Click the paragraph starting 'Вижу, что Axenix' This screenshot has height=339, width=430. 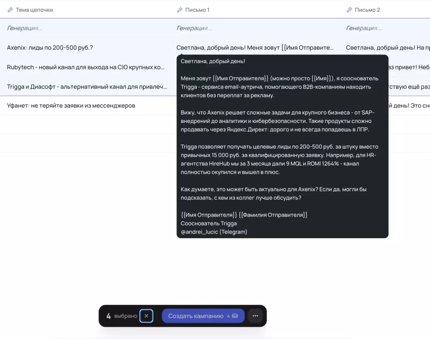tap(277, 121)
